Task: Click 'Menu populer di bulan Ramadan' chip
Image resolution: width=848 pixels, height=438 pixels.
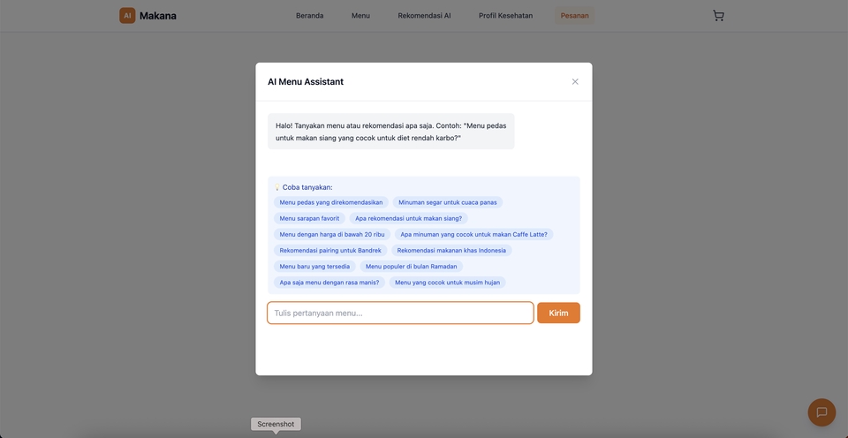Action: (x=412, y=266)
